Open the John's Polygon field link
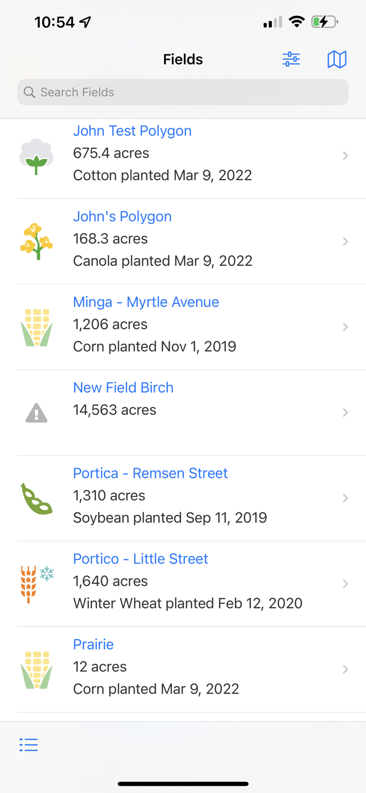The image size is (366, 793). [122, 216]
